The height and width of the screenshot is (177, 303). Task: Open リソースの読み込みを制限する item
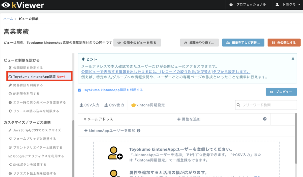click(34, 111)
